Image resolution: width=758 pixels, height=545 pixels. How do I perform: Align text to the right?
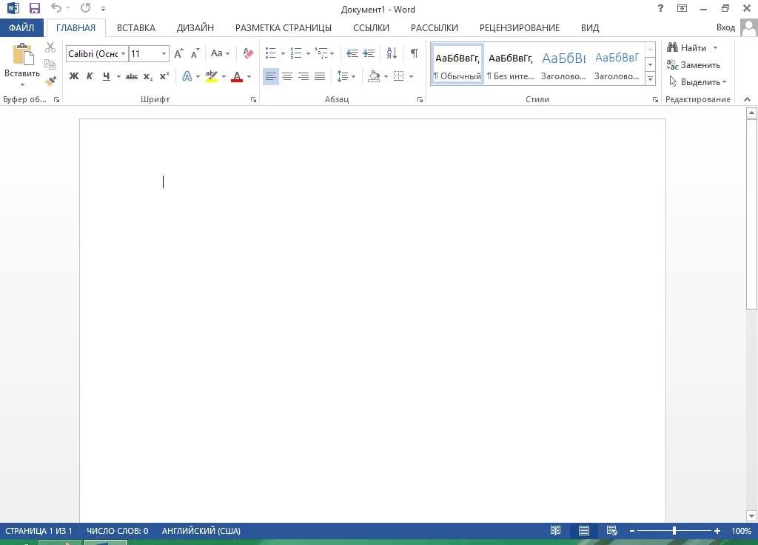pyautogui.click(x=303, y=76)
